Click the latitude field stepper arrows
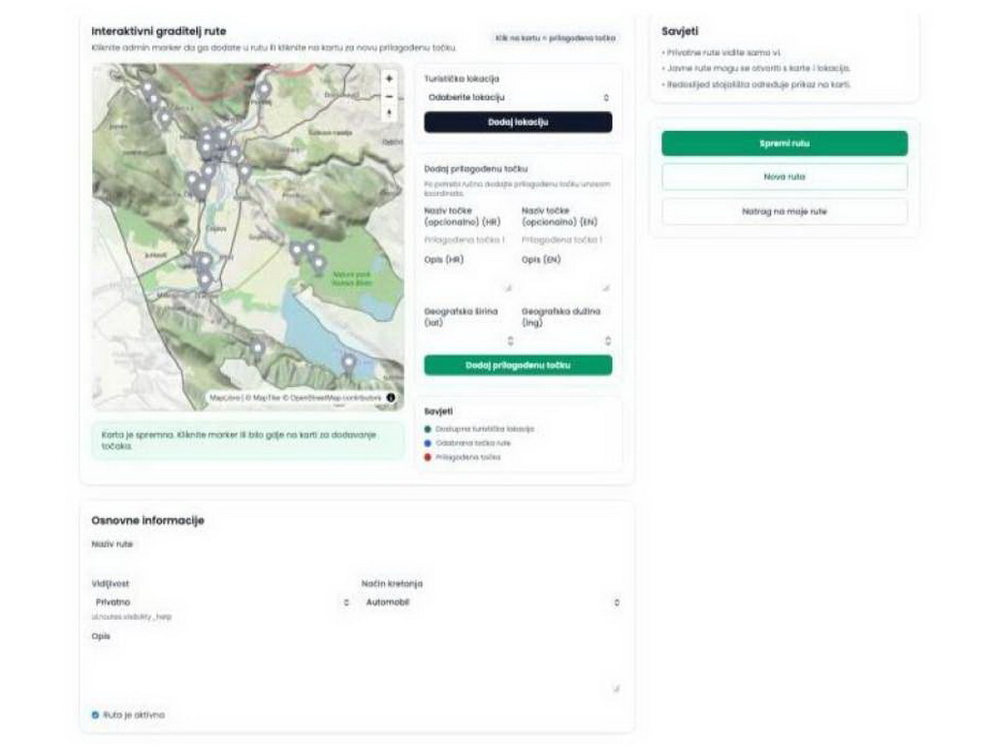 510,340
